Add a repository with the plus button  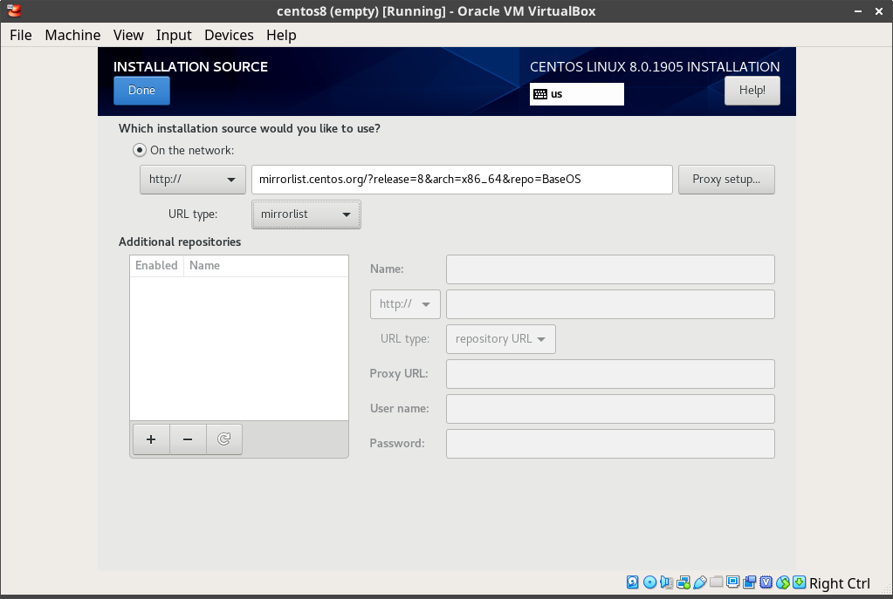click(151, 439)
